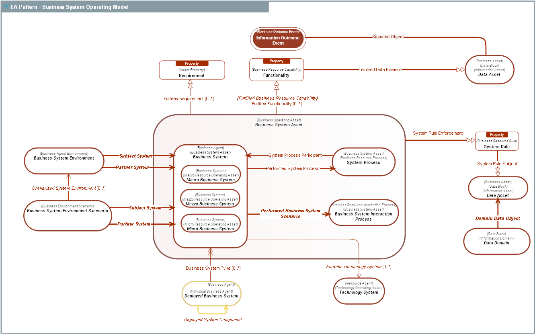Select the Information Outcome Event node

(x=278, y=39)
